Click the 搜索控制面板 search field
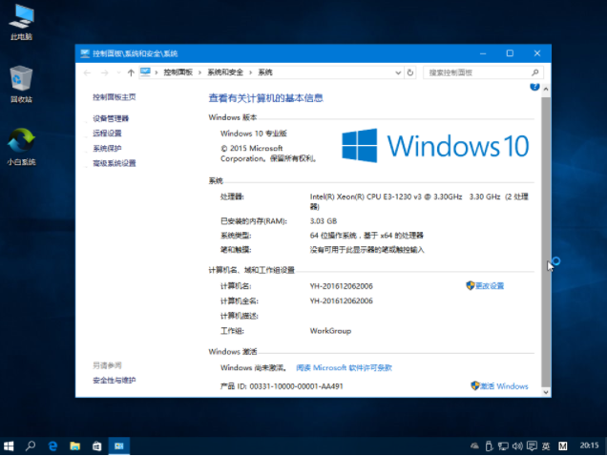The image size is (607, 456). point(477,73)
